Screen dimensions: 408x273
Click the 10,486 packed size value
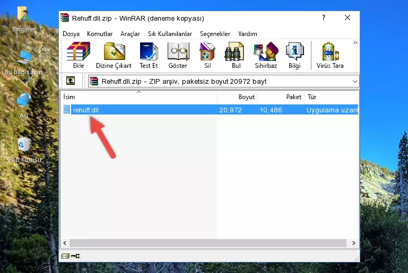point(271,110)
